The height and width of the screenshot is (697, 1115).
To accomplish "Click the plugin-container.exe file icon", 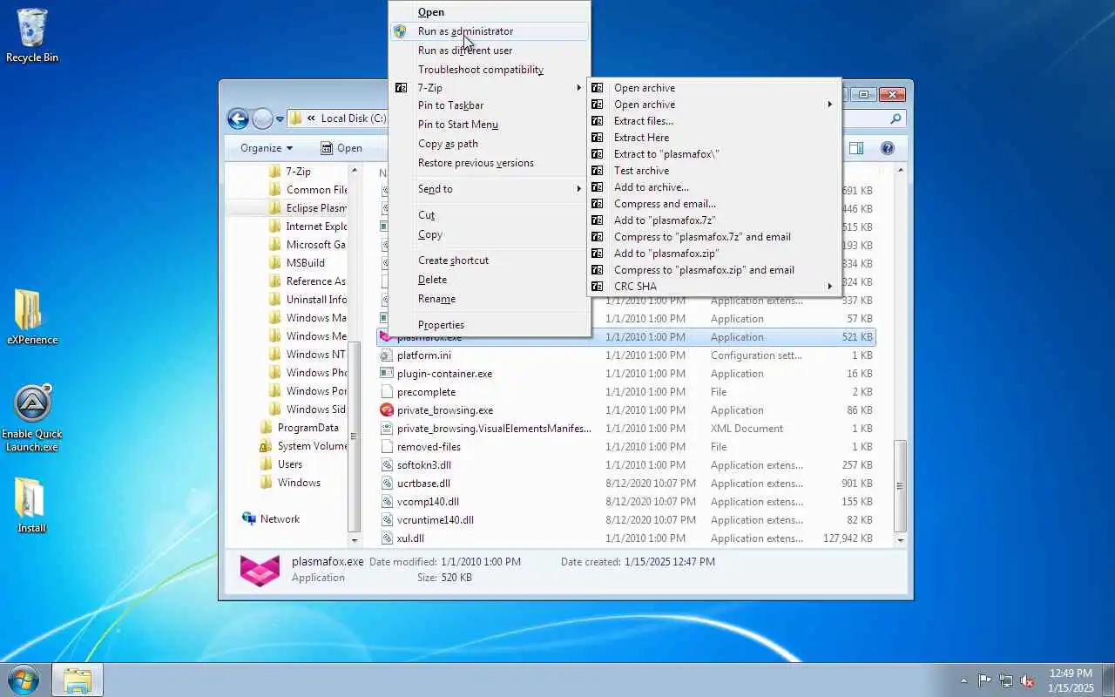I will point(387,374).
